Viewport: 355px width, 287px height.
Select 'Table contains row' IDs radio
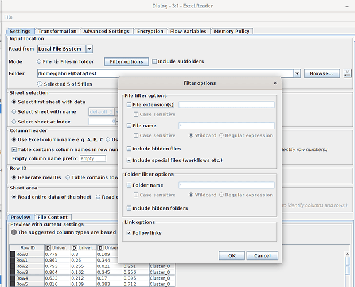pyautogui.click(x=68, y=177)
